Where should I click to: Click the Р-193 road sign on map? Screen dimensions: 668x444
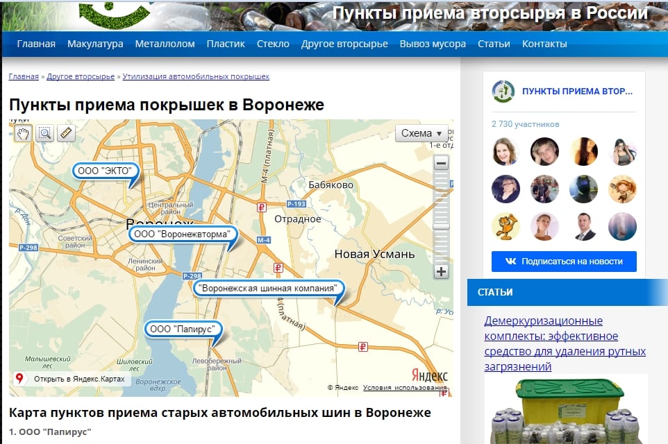[297, 204]
